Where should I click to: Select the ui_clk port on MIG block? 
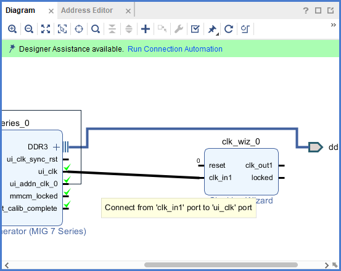click(47, 171)
